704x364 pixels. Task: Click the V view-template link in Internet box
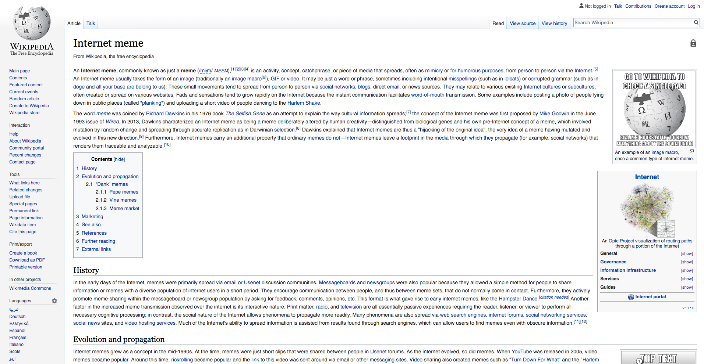click(683, 308)
